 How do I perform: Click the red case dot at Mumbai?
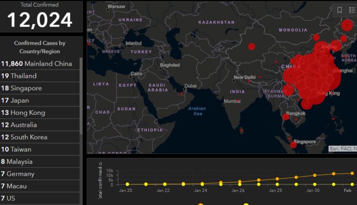(238, 101)
